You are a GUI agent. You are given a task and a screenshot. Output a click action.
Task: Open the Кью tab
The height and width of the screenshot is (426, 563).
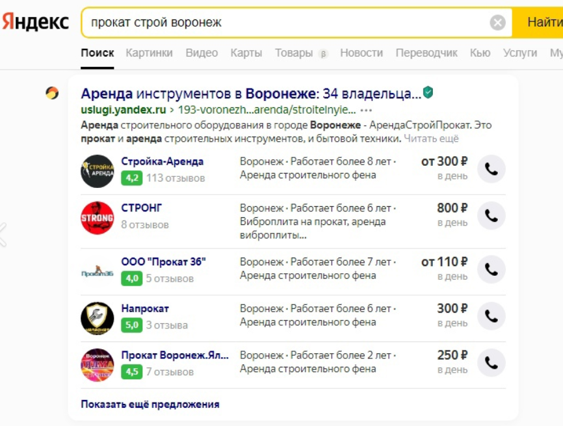click(480, 53)
